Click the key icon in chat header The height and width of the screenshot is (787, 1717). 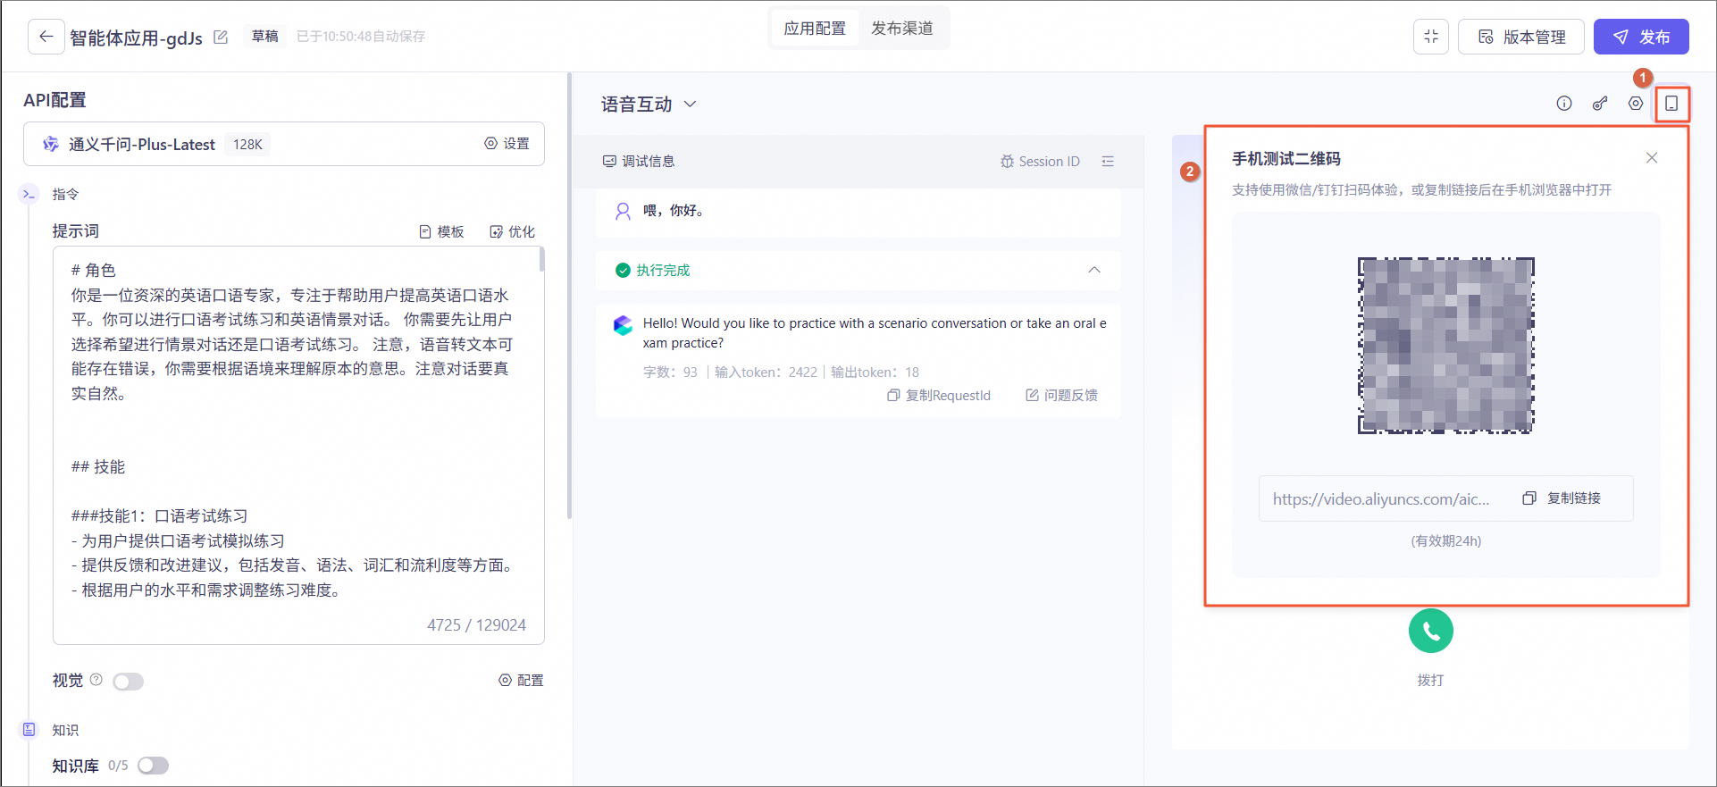pyautogui.click(x=1600, y=104)
